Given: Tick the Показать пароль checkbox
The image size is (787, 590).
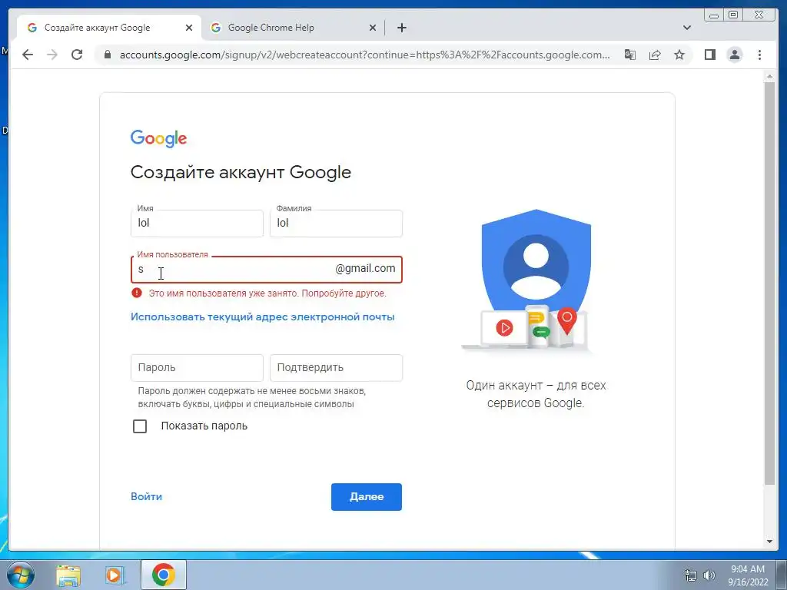Looking at the screenshot, I should pyautogui.click(x=140, y=426).
